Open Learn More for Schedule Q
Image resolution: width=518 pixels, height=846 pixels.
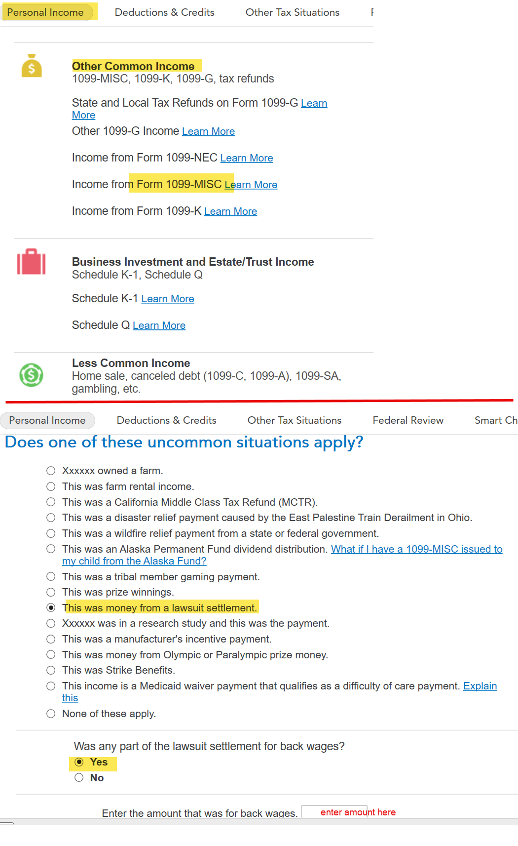point(159,325)
